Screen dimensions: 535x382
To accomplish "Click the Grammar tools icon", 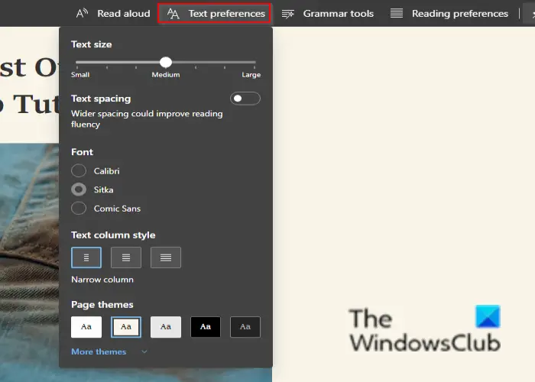I will [x=287, y=14].
